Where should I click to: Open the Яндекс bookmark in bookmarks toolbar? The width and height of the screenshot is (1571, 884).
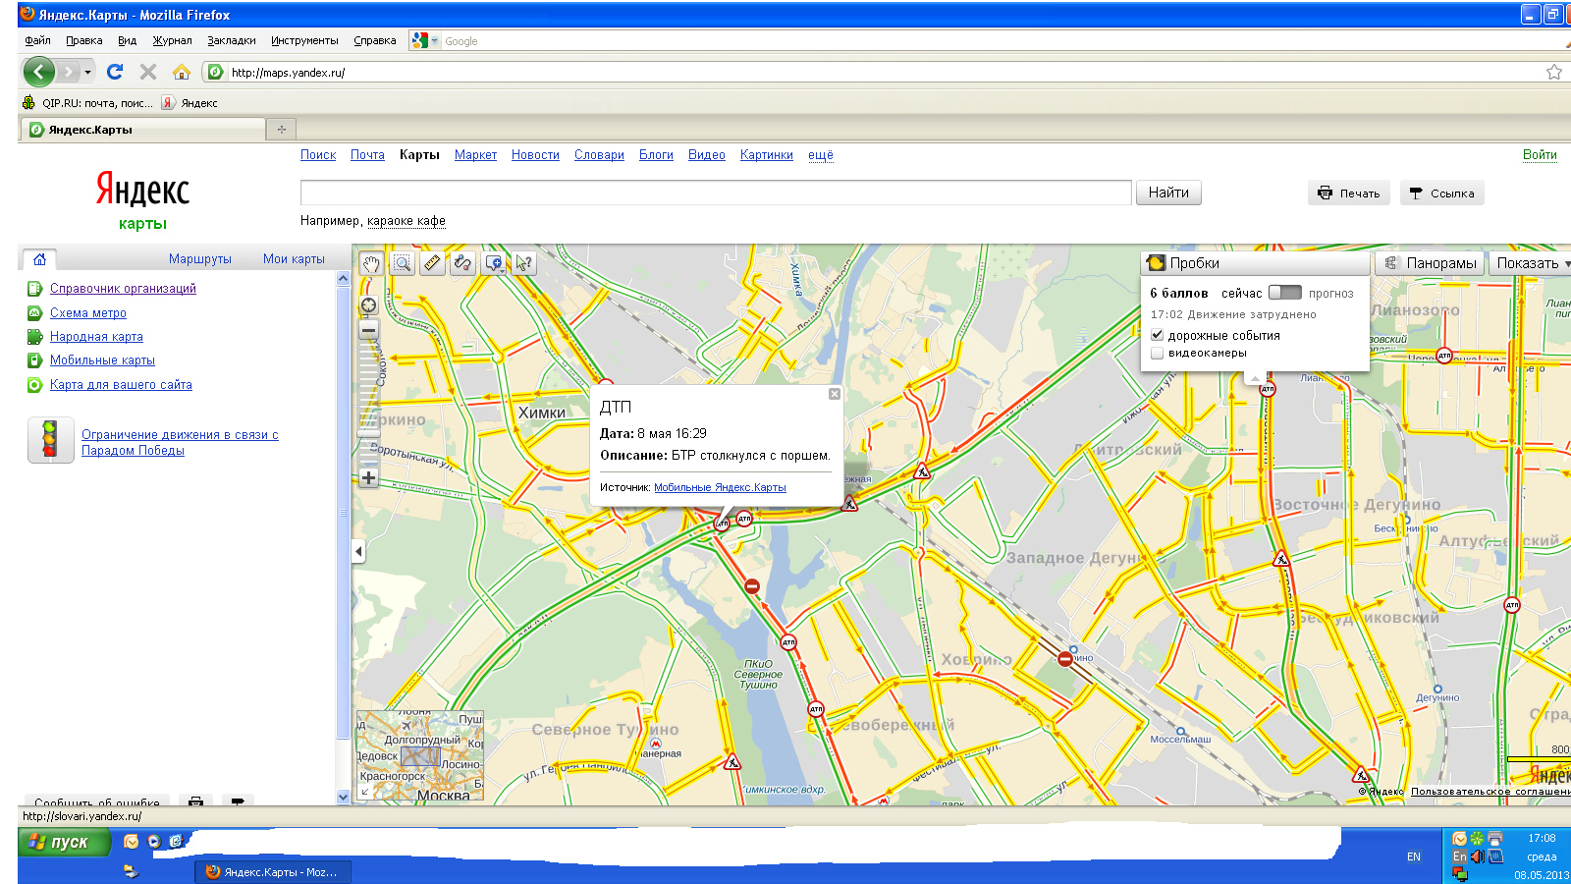click(190, 102)
